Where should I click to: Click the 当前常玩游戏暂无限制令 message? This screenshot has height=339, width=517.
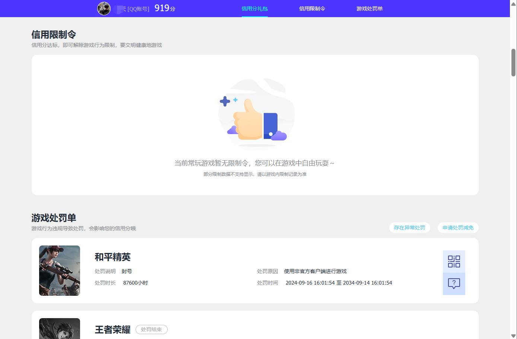coord(254,163)
